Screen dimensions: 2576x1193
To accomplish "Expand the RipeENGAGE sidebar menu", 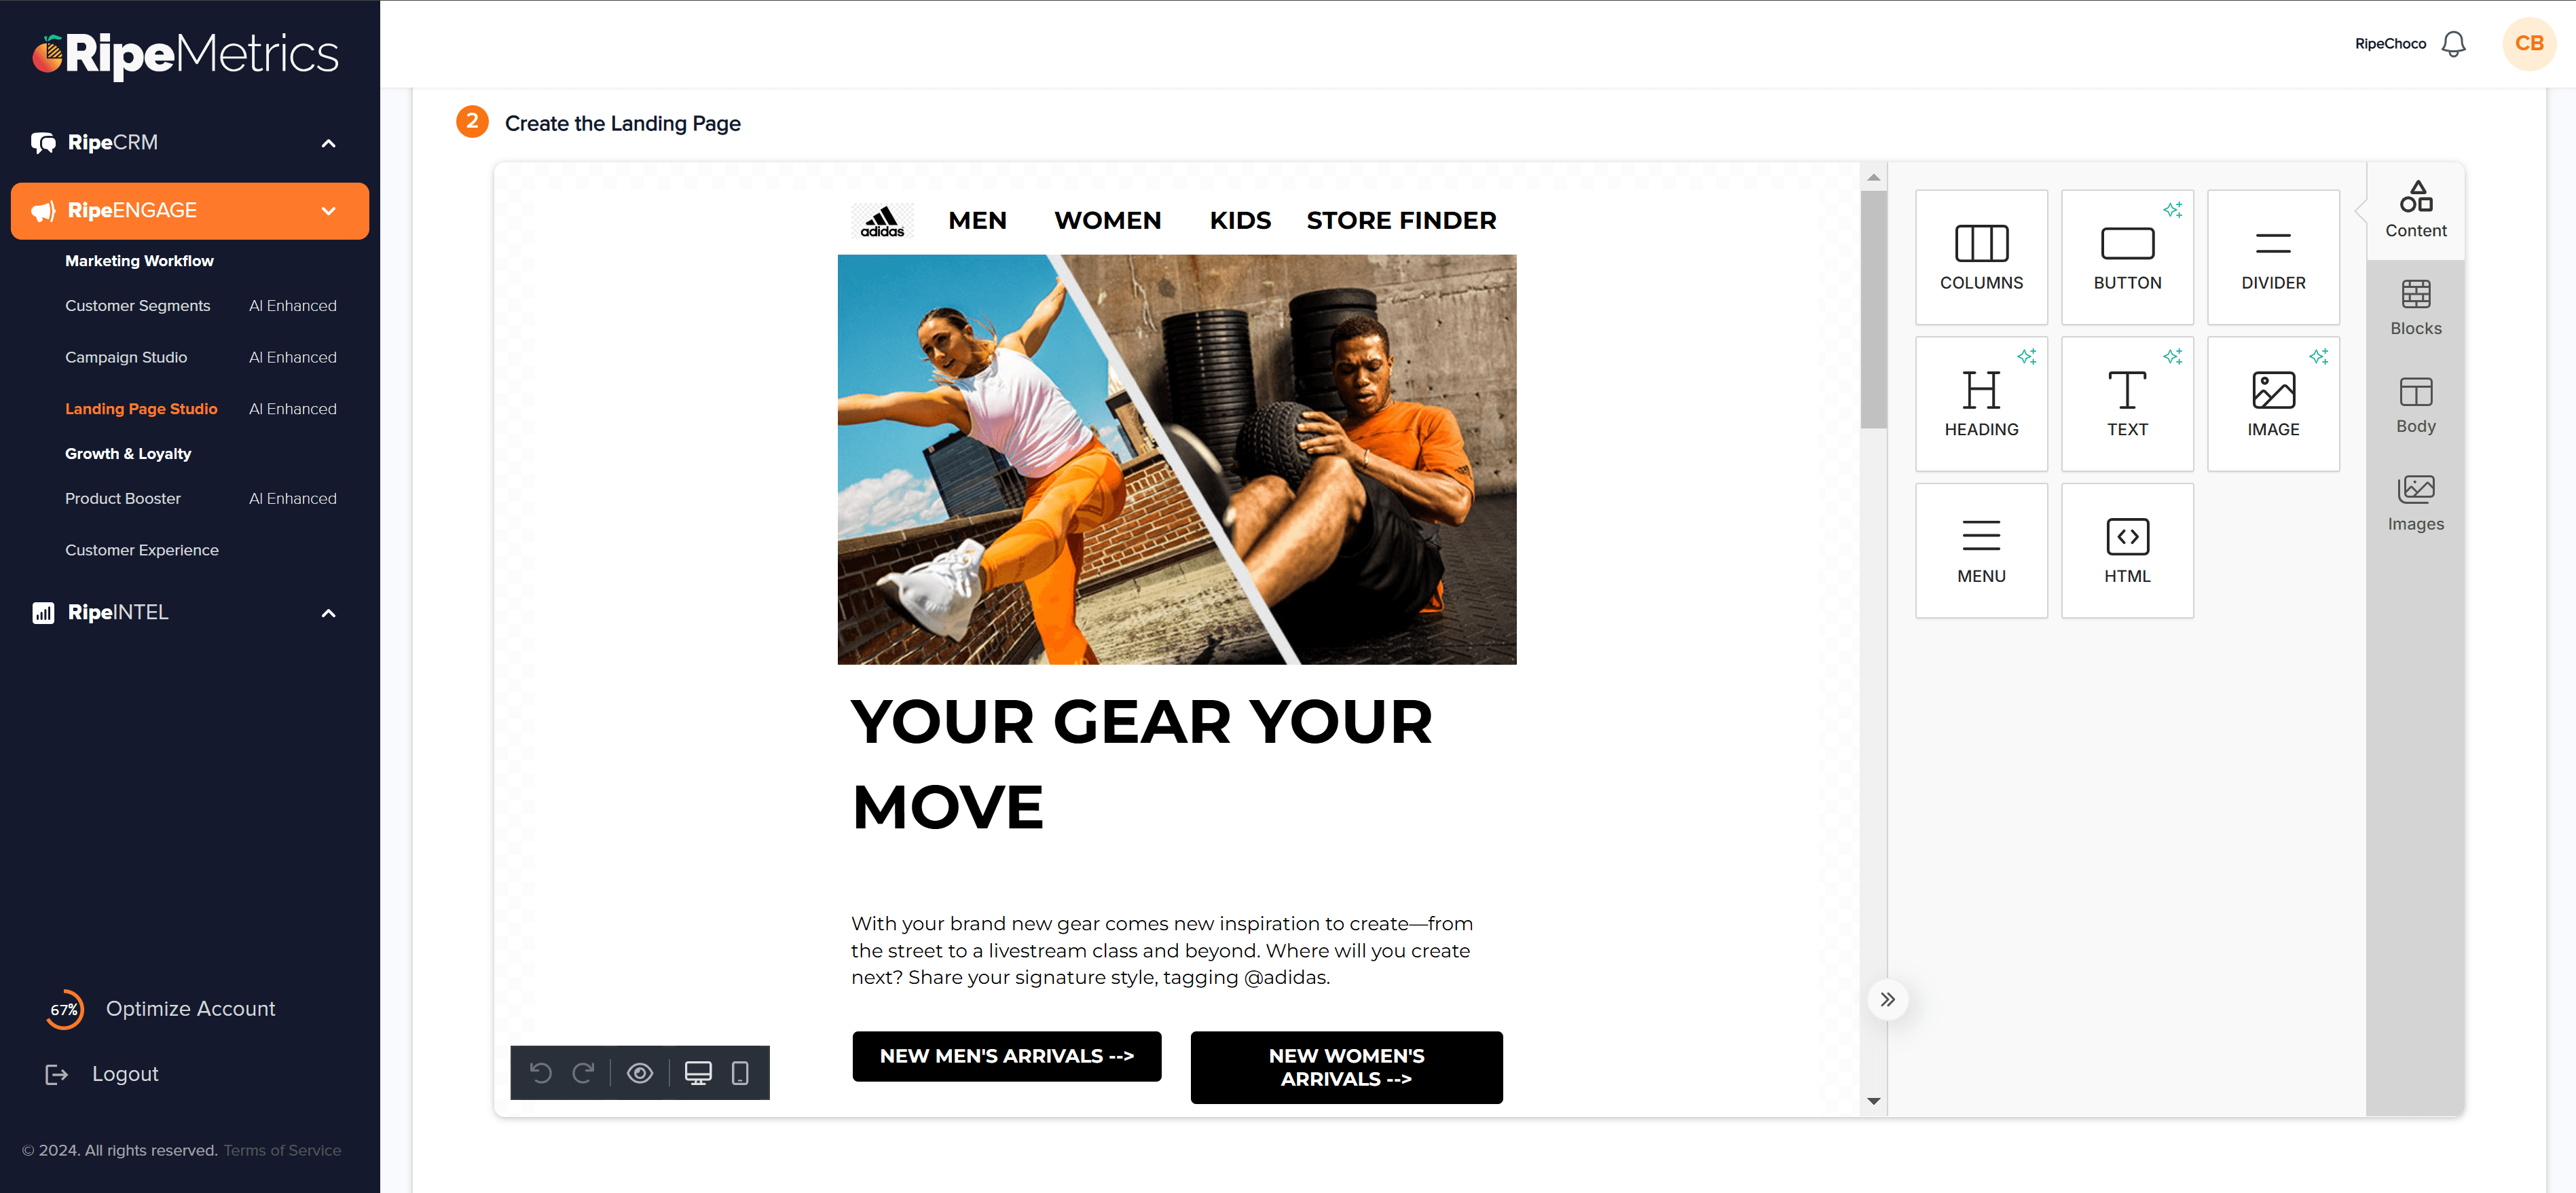I will (x=327, y=210).
